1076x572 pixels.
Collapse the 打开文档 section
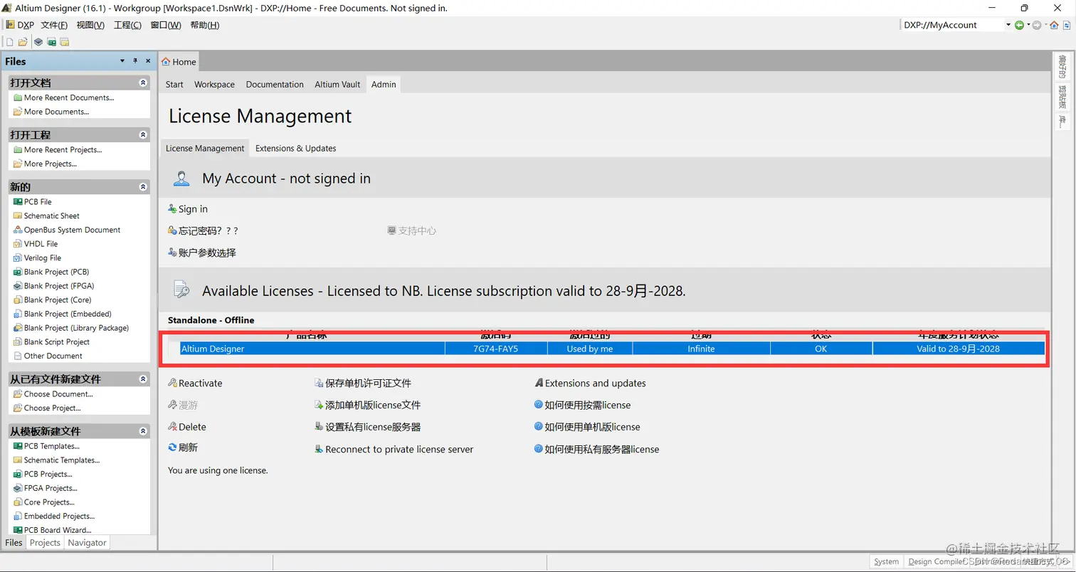click(143, 83)
